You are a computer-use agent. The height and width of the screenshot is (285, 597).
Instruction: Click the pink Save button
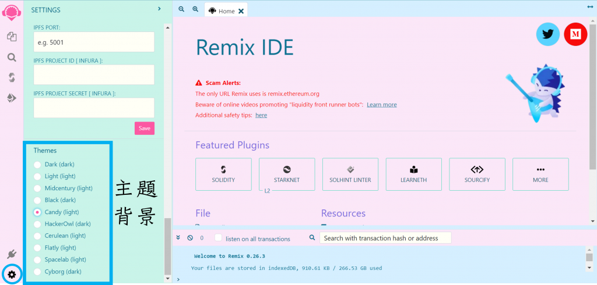click(x=145, y=129)
